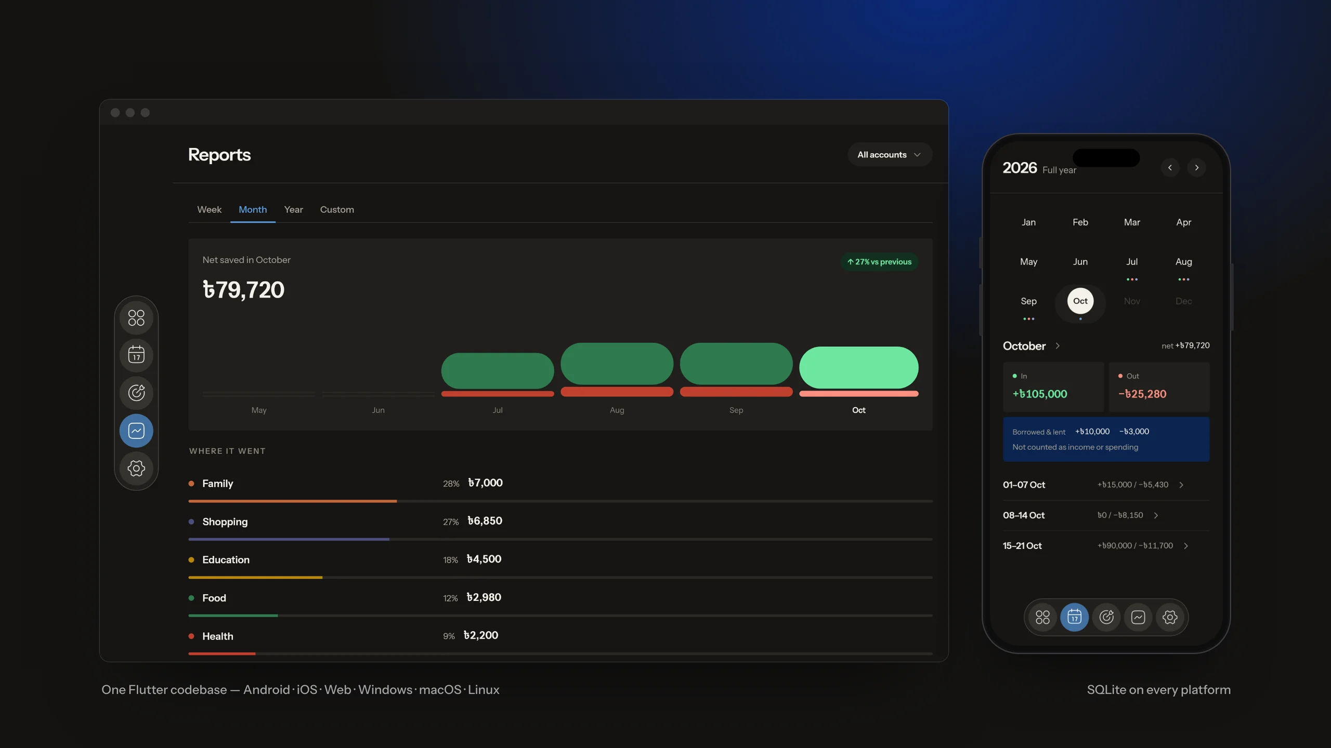The height and width of the screenshot is (748, 1331).
Task: Tap the reports chart icon in phone nav bar
Action: (x=1138, y=617)
